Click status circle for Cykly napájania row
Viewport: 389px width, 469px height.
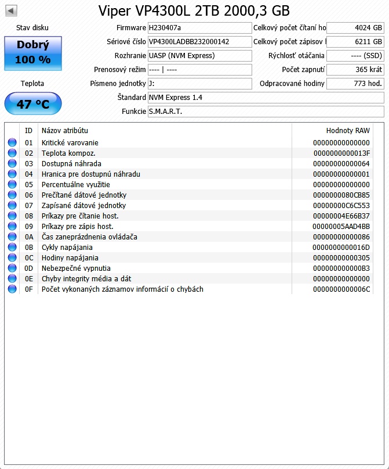point(12,247)
